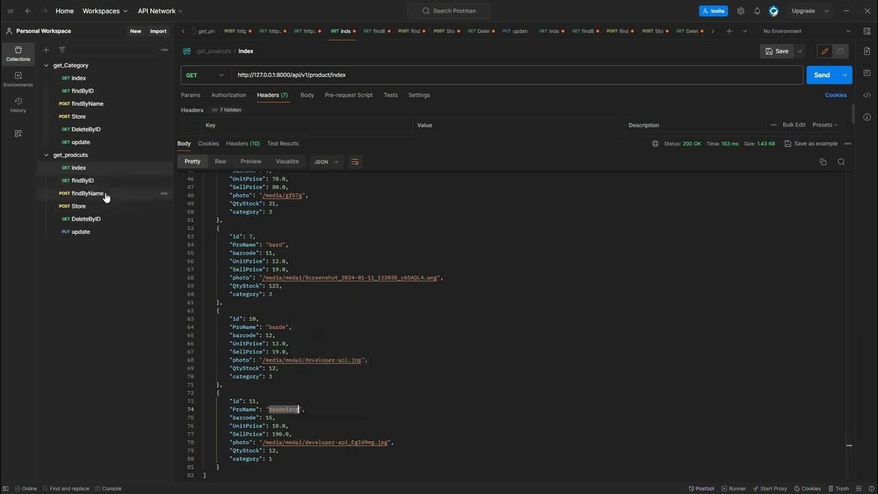Open the collections panel three-dot options
The height and width of the screenshot is (494, 878).
click(x=164, y=49)
